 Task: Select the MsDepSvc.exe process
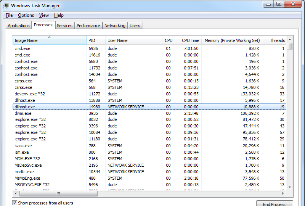(149, 165)
